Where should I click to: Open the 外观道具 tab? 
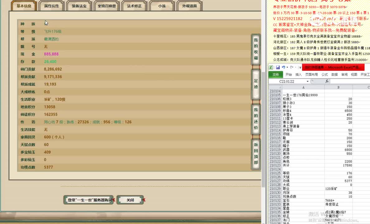189,6
